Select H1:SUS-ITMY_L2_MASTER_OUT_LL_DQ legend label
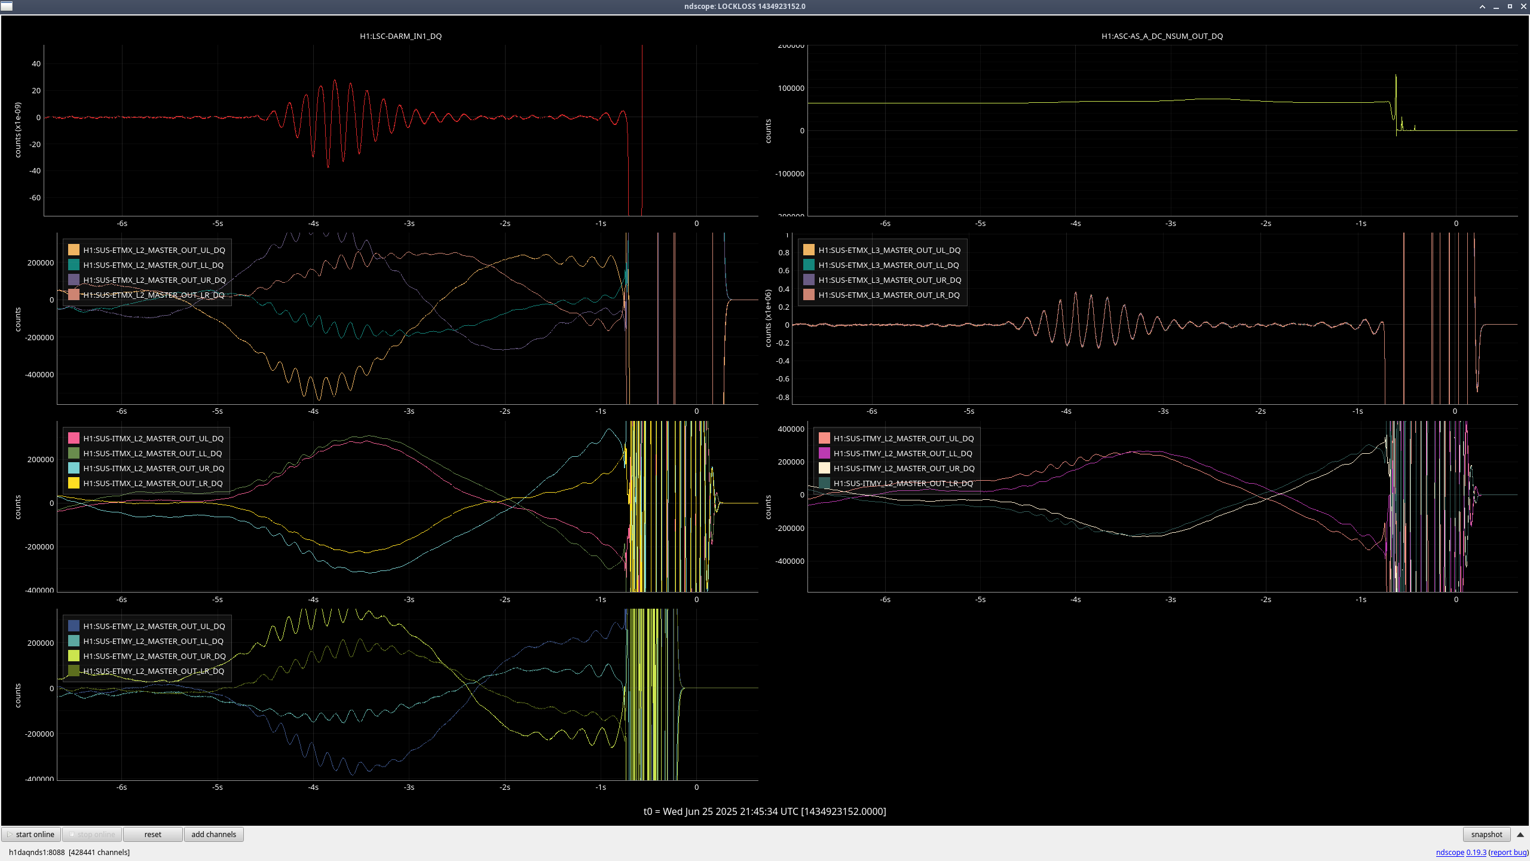The height and width of the screenshot is (861, 1530). pos(903,453)
